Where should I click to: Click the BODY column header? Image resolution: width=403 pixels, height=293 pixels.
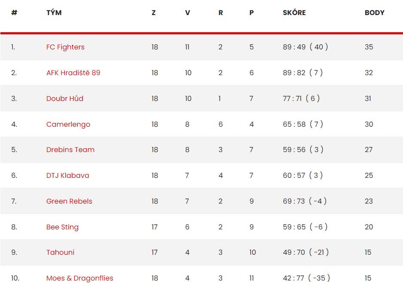[x=375, y=12]
